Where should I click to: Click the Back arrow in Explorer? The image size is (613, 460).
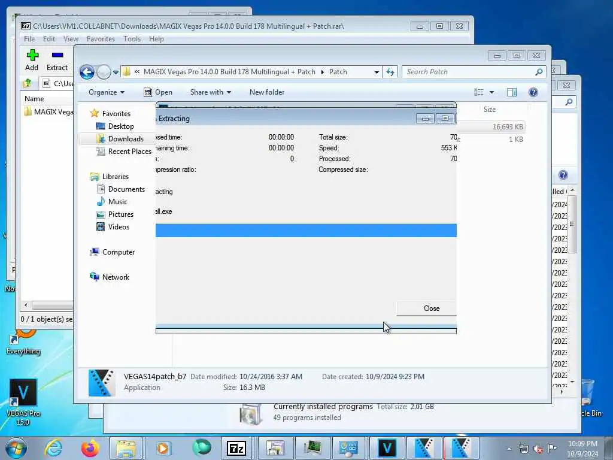87,72
